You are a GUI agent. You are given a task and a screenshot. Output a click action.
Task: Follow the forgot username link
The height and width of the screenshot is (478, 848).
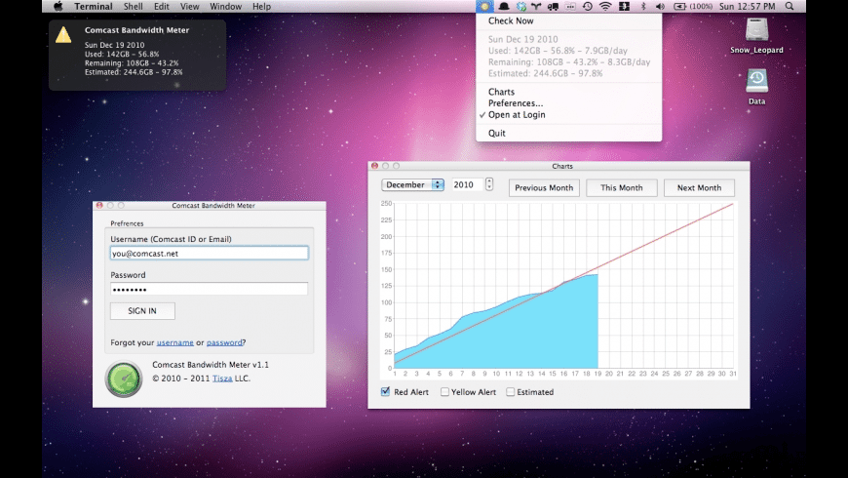click(x=175, y=342)
